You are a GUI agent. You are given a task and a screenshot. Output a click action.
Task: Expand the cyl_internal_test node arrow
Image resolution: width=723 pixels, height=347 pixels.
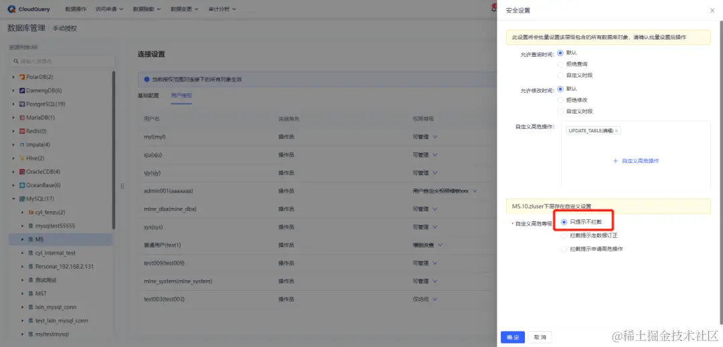click(x=23, y=253)
